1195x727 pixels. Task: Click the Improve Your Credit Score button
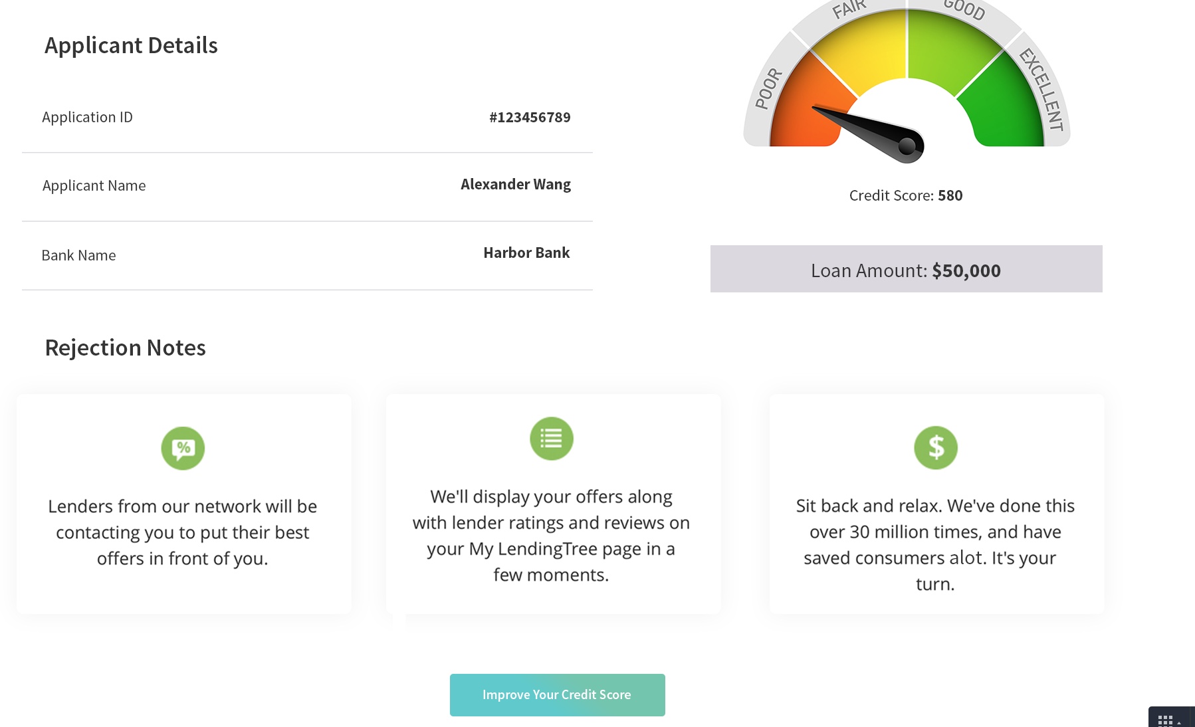(x=557, y=694)
